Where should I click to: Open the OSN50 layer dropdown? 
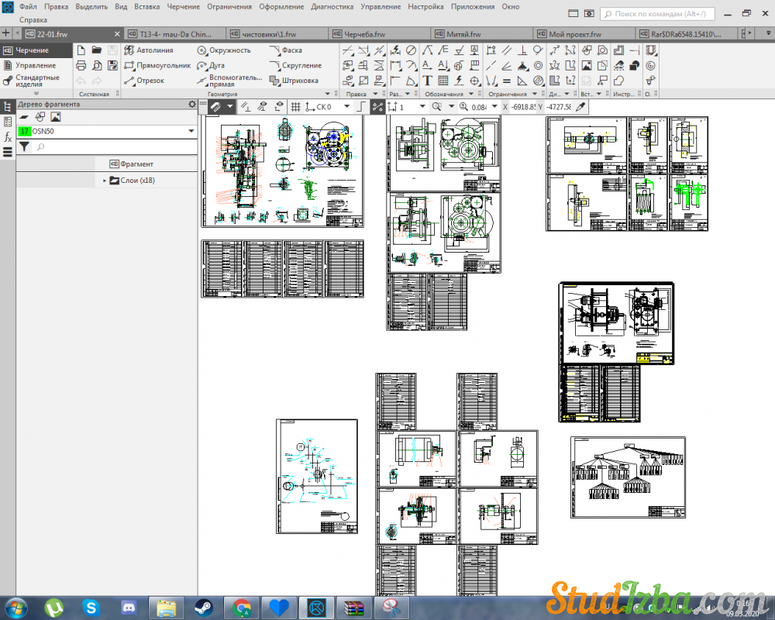coord(191,132)
